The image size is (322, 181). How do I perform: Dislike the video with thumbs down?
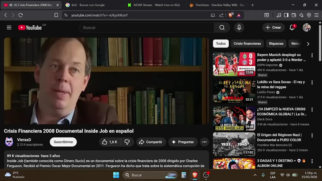[127, 142]
